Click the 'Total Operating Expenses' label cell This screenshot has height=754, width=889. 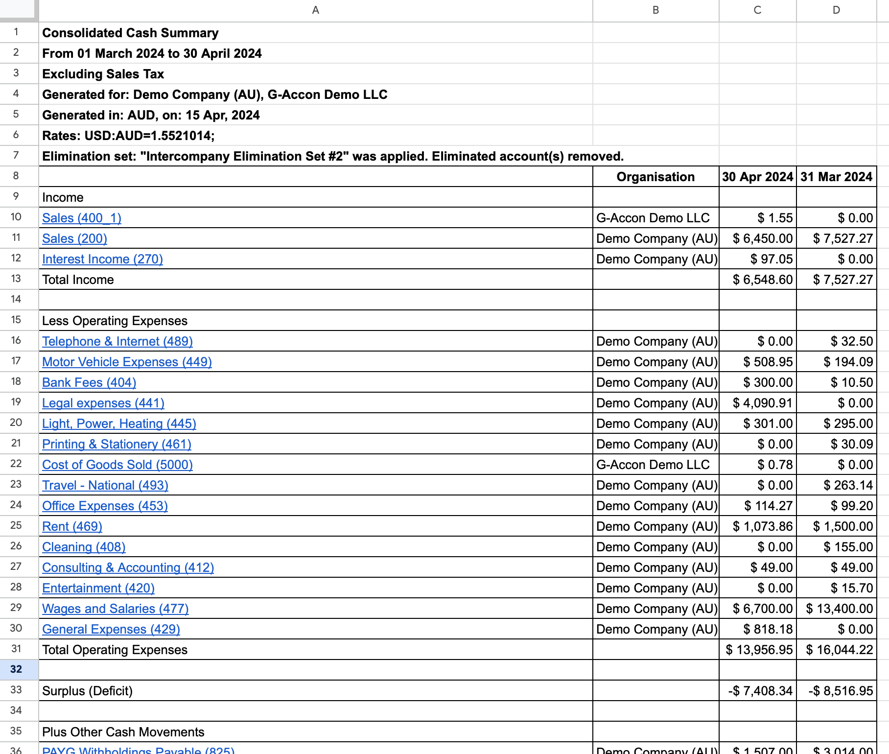(x=316, y=650)
